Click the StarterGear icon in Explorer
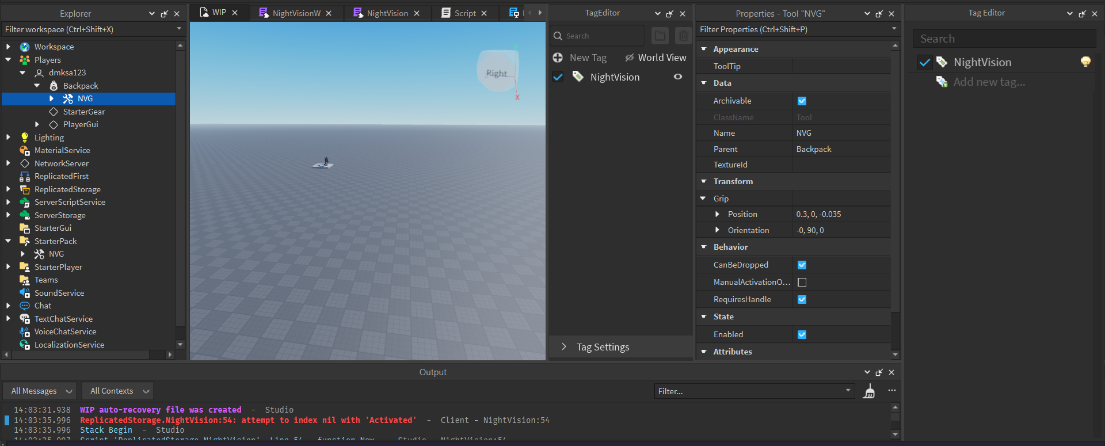The width and height of the screenshot is (1105, 446). coord(54,112)
